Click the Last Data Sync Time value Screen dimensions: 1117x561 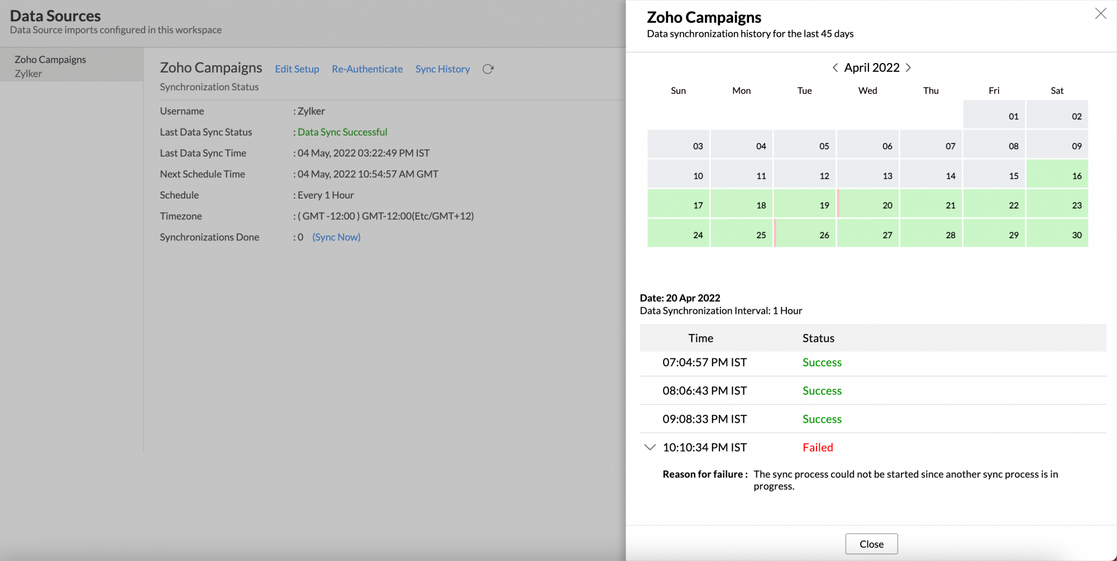(364, 153)
